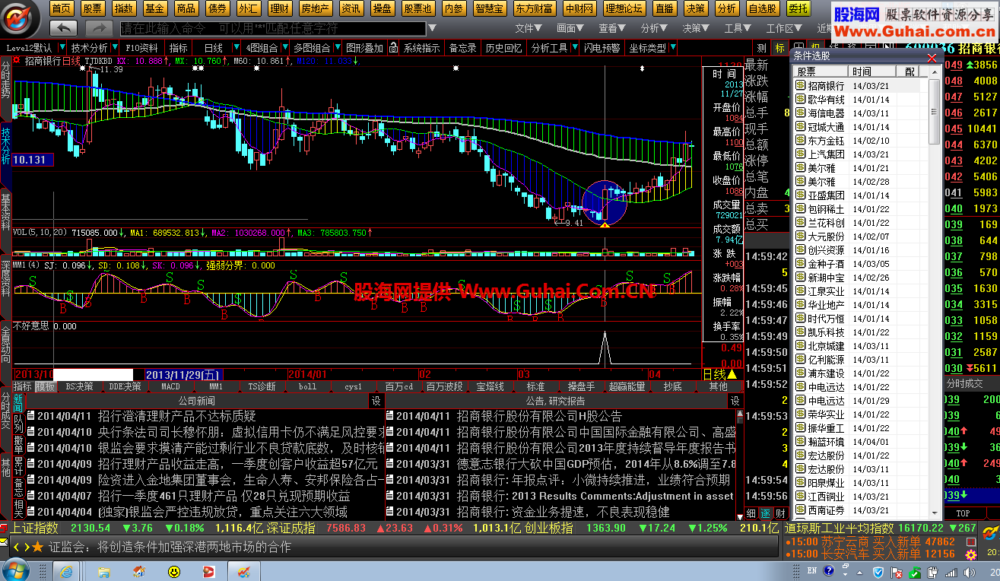
Task: Open the 歌华有线 row icon in 条件选股
Action: point(800,100)
